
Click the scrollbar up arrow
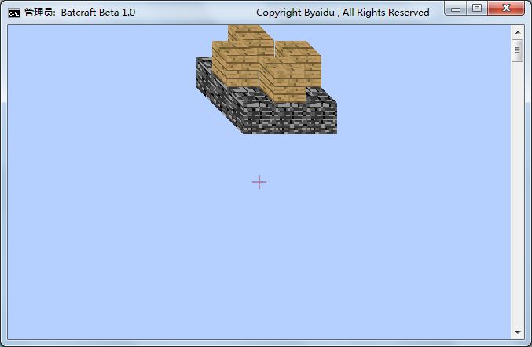pos(518,32)
